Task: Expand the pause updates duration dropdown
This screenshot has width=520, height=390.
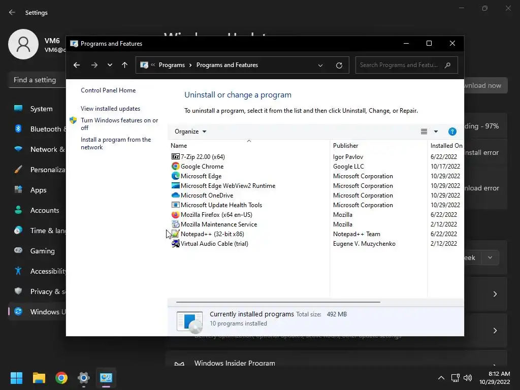Action: [490, 257]
